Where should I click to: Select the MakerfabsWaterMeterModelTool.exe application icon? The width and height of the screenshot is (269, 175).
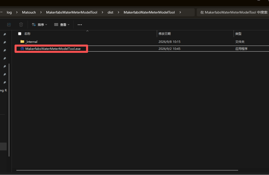point(22,49)
